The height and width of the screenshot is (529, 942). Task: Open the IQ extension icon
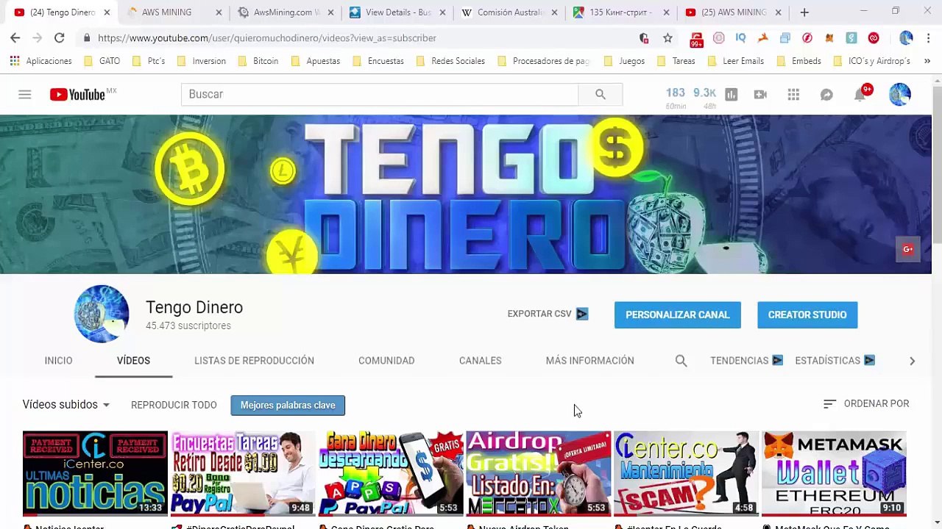741,38
